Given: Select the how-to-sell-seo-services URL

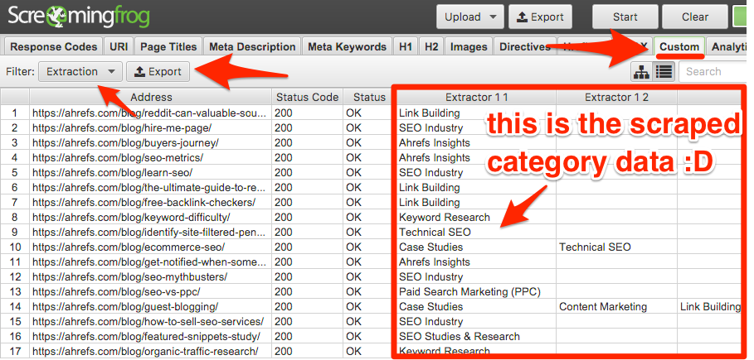Looking at the screenshot, I should click(x=148, y=322).
